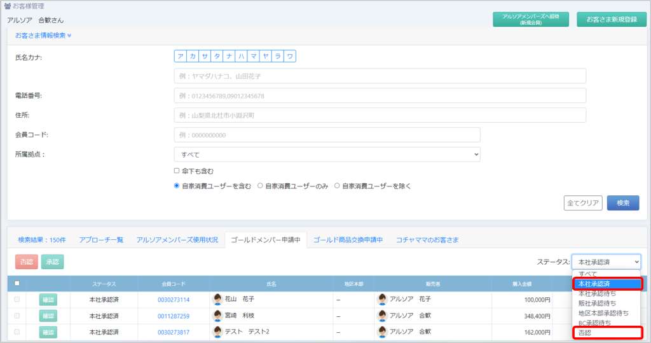Select the ワ kana filter button
651x343 pixels.
tap(290, 57)
